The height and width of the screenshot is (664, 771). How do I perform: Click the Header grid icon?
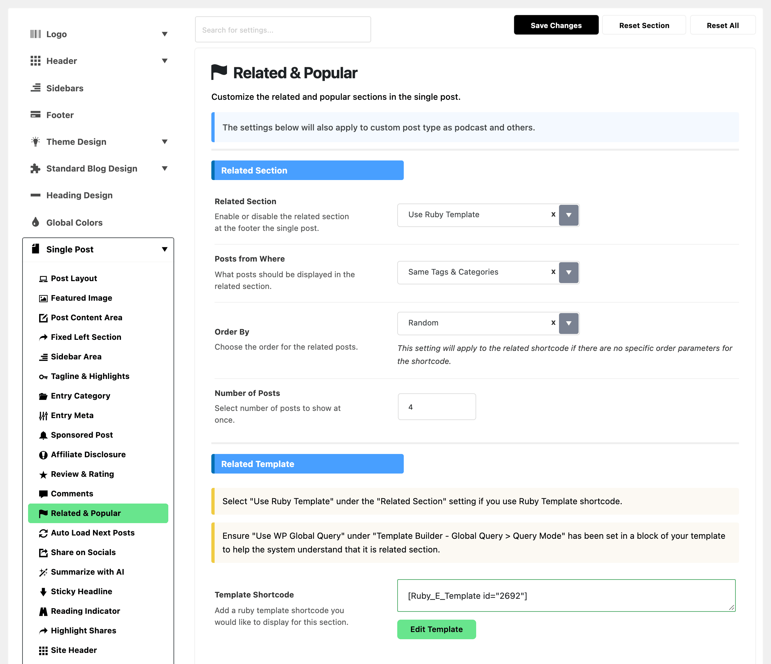35,61
